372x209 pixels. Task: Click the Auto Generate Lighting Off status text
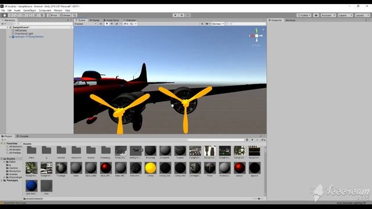(351, 203)
